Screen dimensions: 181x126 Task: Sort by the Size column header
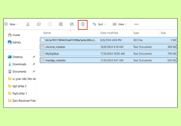coord(163,33)
